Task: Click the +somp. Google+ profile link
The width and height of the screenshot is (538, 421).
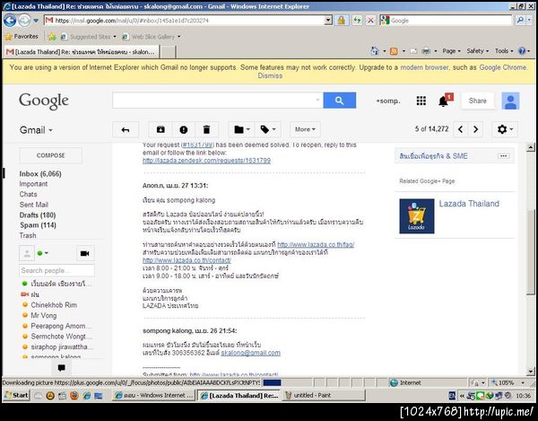Action: (388, 101)
